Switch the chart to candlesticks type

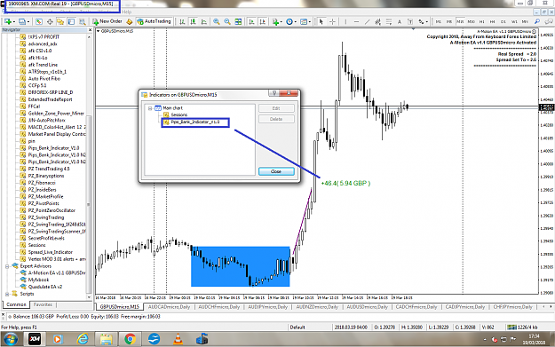click(193, 21)
